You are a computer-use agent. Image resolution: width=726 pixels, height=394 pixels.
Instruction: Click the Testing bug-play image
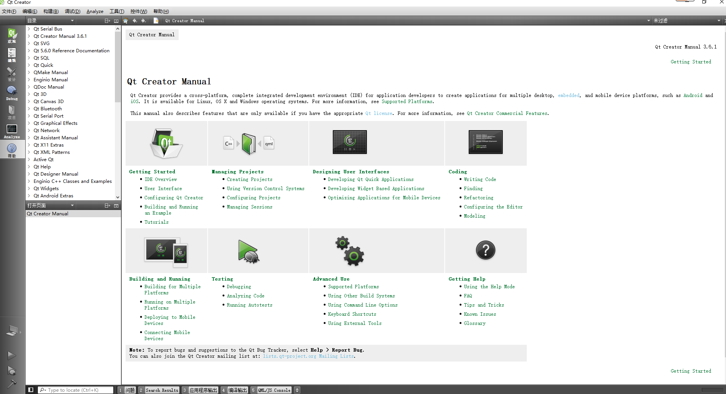(x=248, y=251)
